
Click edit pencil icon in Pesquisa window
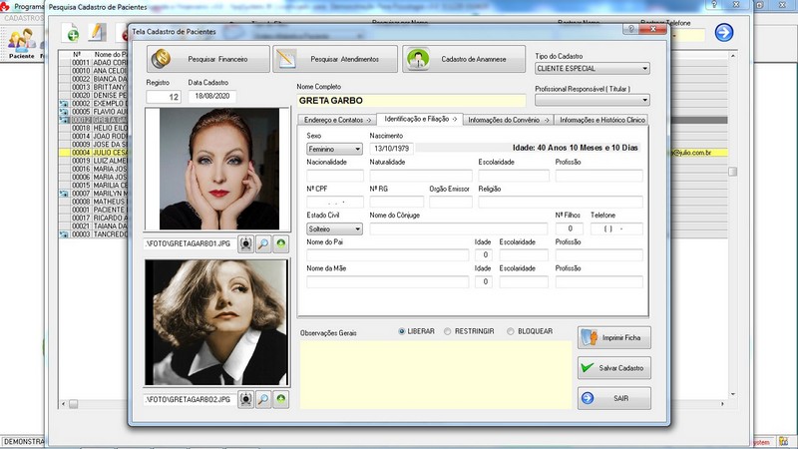click(97, 33)
